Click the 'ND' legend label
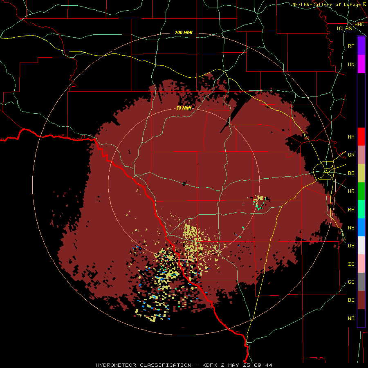 (x=351, y=319)
